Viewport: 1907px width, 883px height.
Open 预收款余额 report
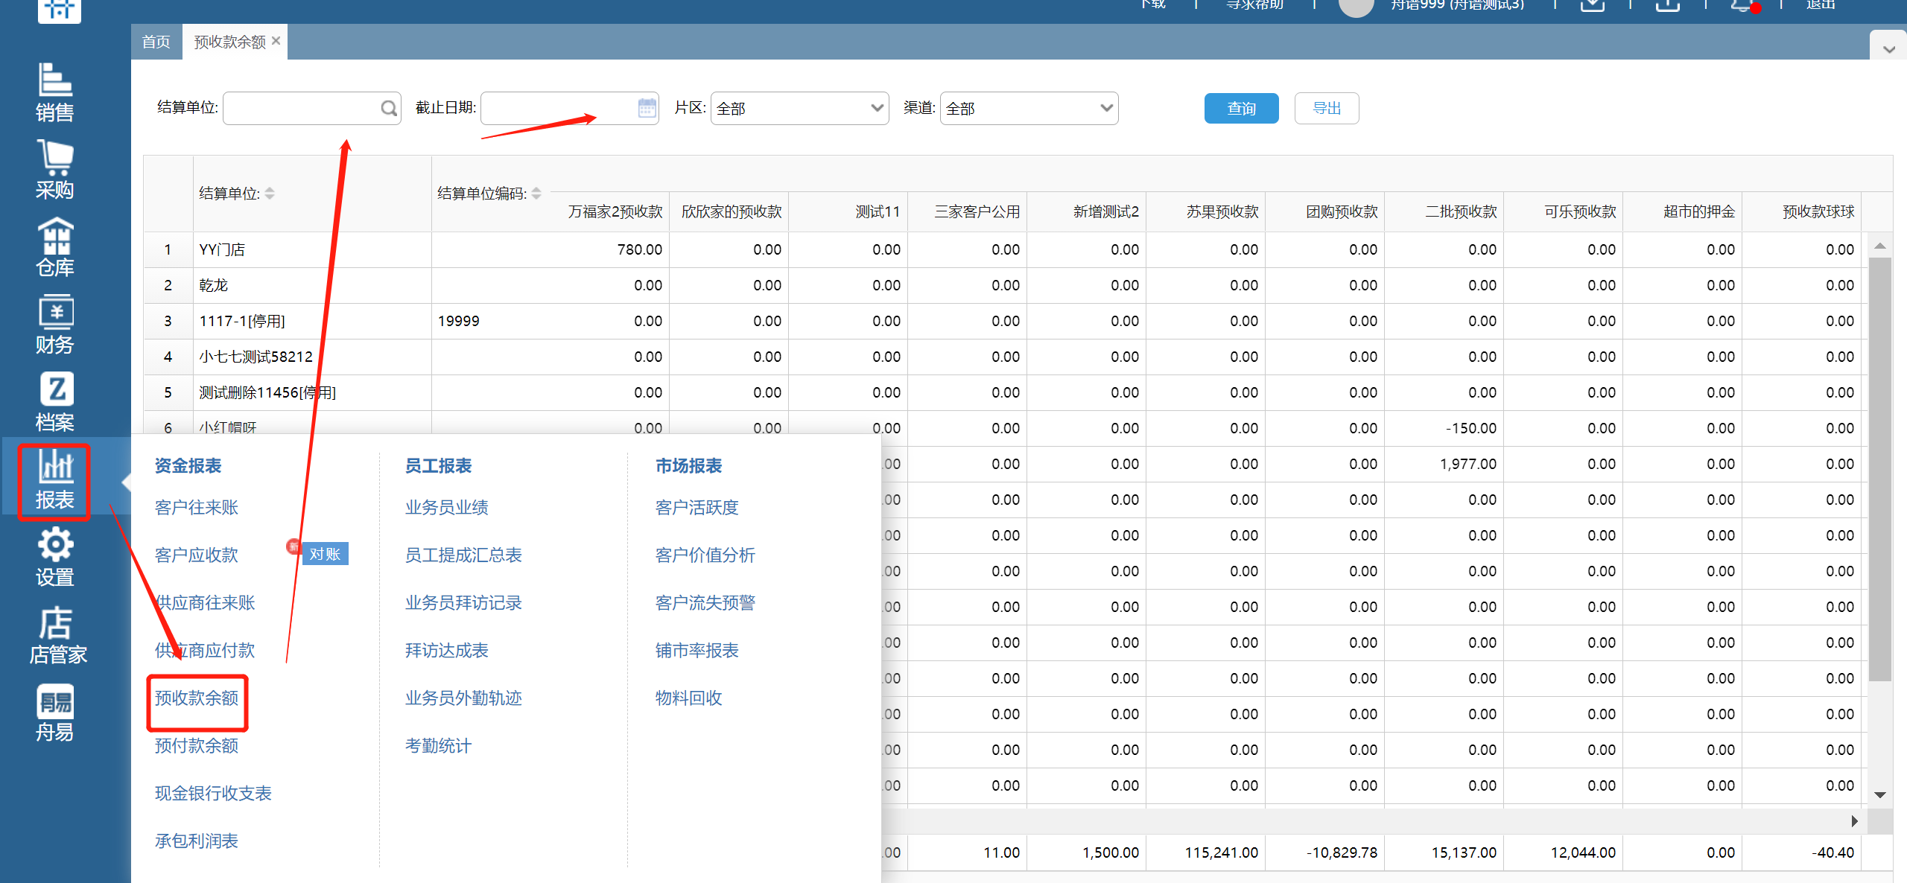(197, 698)
